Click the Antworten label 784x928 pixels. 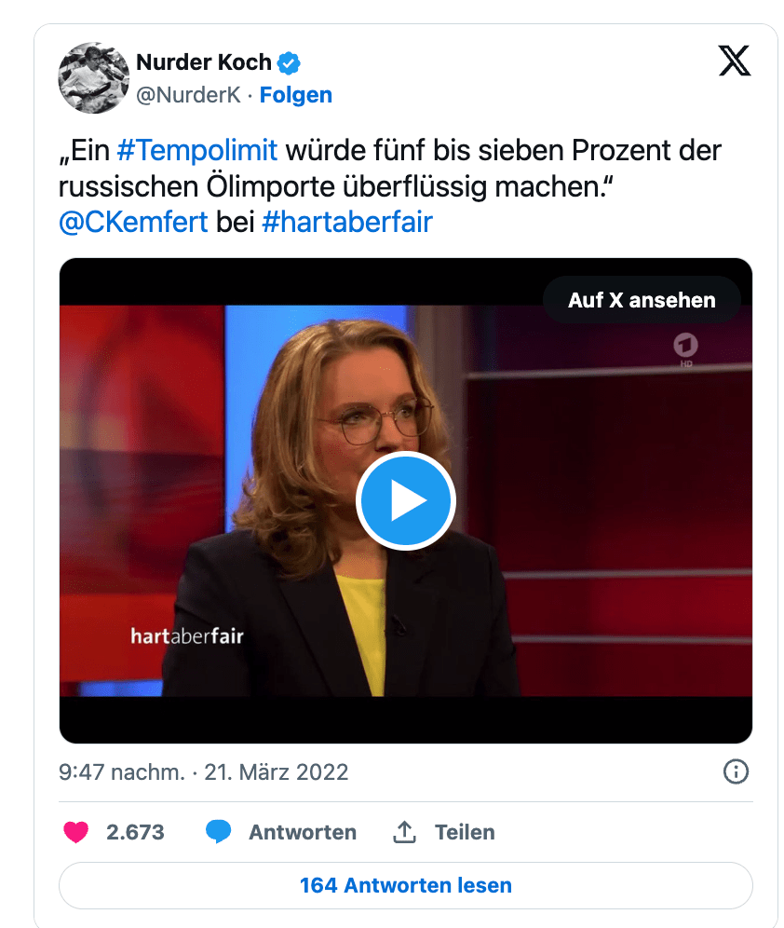(x=303, y=832)
